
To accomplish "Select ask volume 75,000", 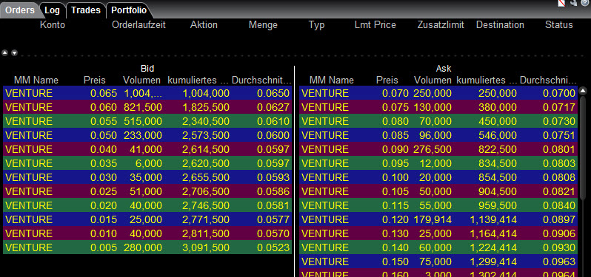I will [x=436, y=261].
